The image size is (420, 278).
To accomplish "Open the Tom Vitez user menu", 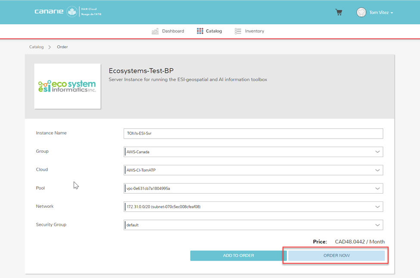I will point(381,13).
